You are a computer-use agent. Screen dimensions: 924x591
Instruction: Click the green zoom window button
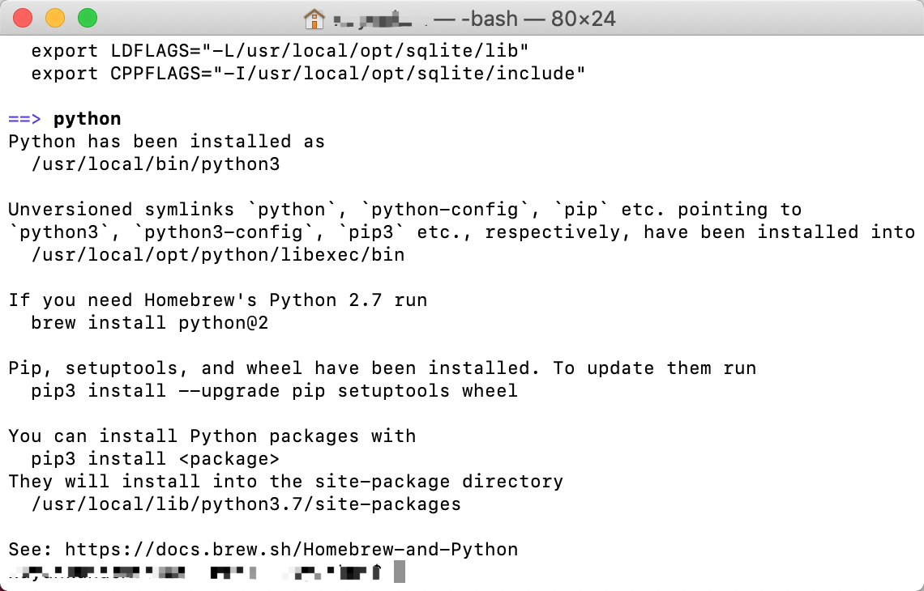pos(88,18)
